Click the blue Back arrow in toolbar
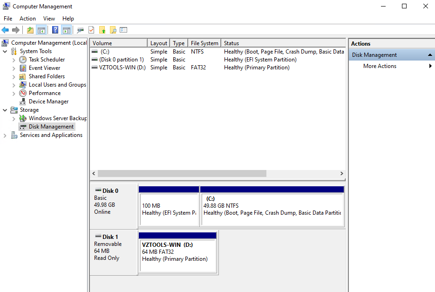 (x=5, y=30)
